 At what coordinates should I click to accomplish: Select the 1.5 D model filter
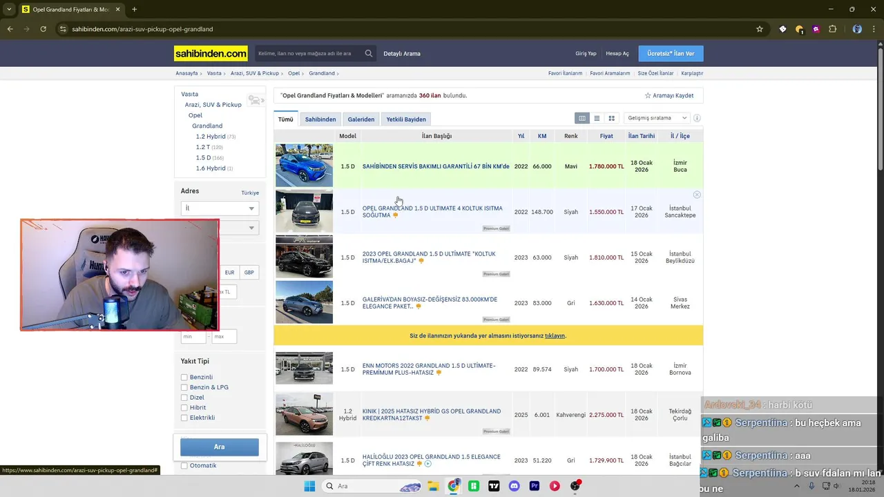tap(204, 157)
